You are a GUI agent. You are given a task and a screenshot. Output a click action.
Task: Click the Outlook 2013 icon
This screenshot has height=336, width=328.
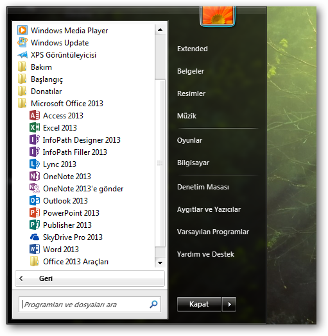tap(35, 200)
